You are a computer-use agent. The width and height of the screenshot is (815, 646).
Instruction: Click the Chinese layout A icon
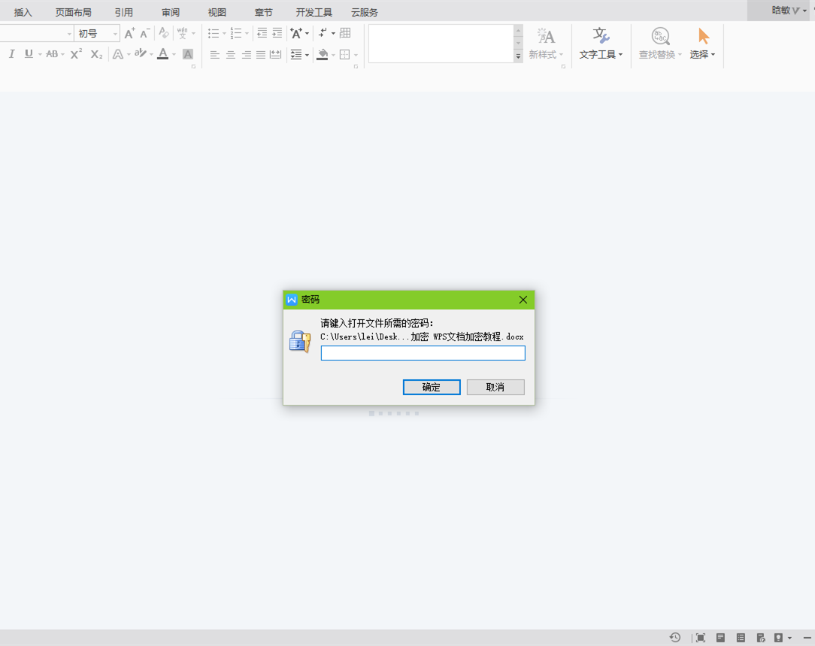click(x=296, y=33)
